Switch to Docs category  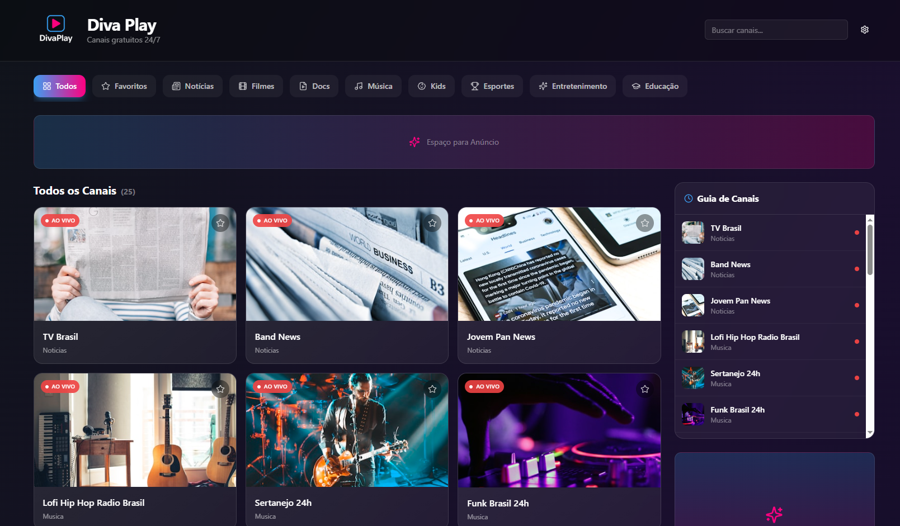[314, 86]
